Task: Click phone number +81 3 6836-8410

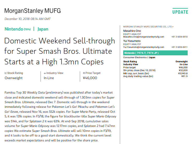Action: tap(179, 37)
